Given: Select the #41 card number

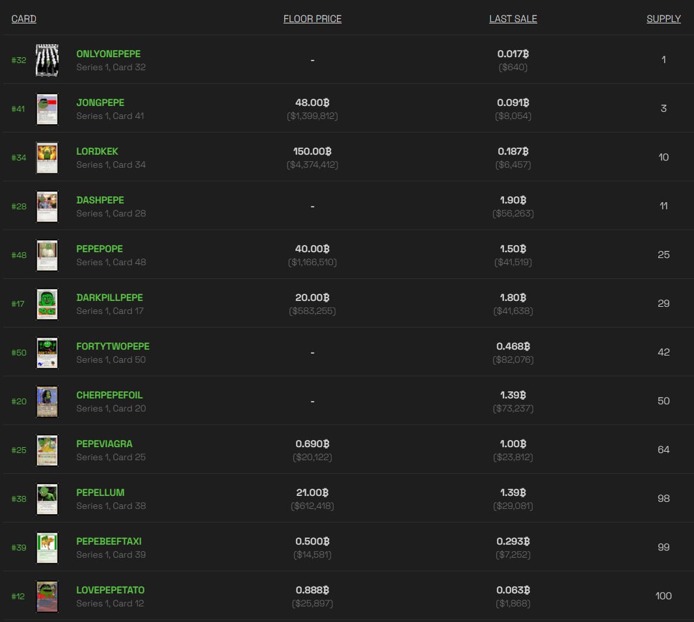Looking at the screenshot, I should pos(18,109).
